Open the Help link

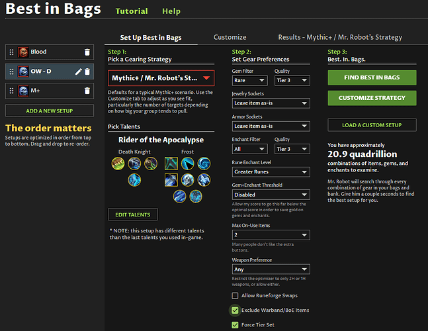point(171,11)
